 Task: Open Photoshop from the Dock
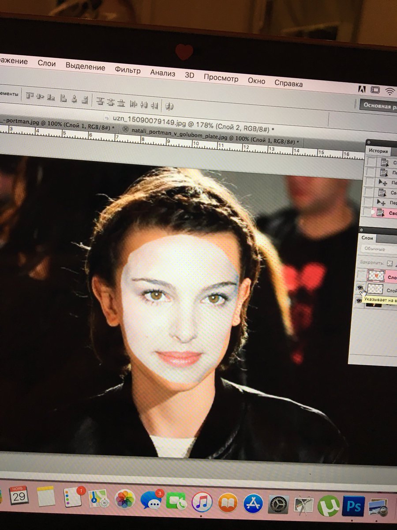pos(353,506)
